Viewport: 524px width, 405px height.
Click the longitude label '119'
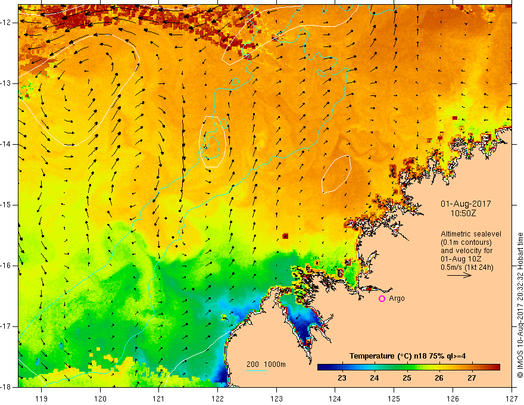point(42,398)
